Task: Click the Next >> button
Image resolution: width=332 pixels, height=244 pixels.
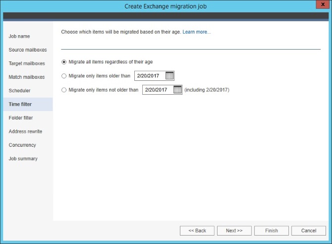Action: (234, 231)
